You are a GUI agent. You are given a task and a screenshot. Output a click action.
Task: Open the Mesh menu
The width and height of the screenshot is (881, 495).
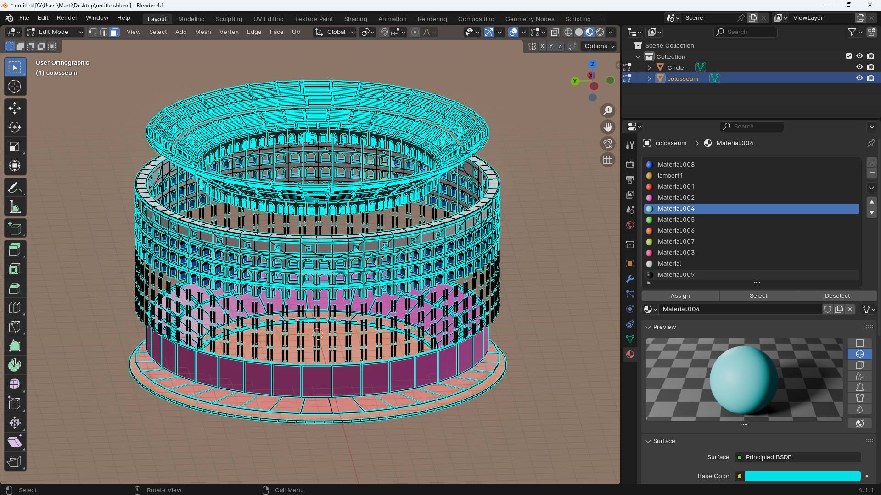203,32
